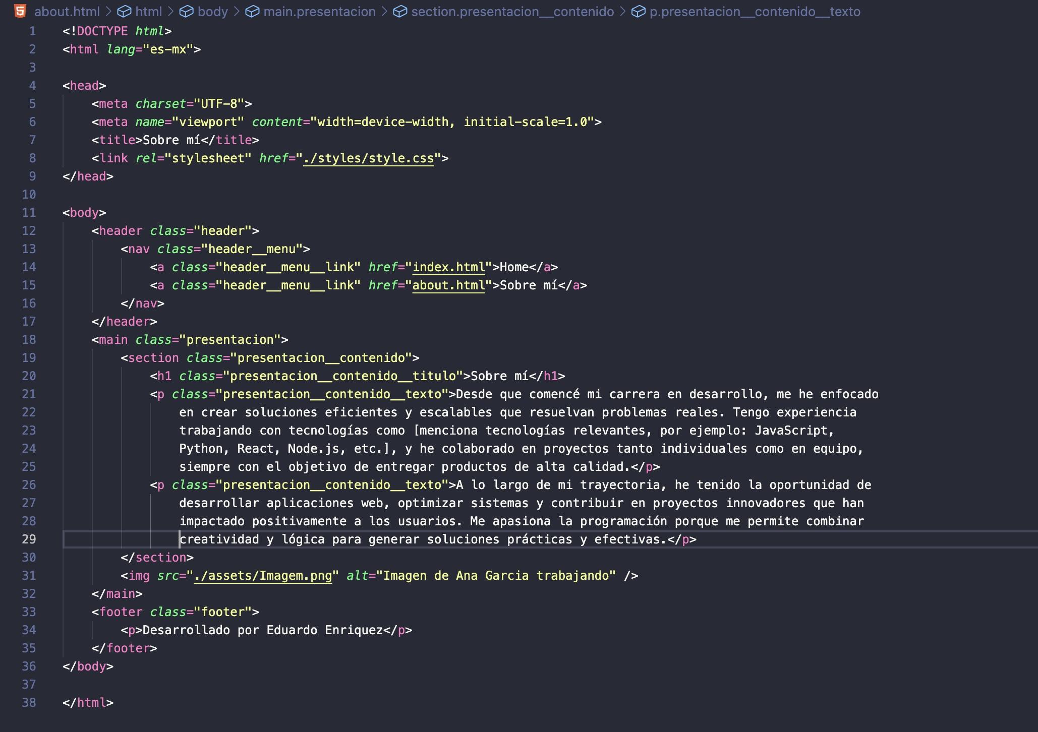Expand chevron after section.presentacion__contenido breadcrumb
1038x732 pixels.
pos(622,11)
